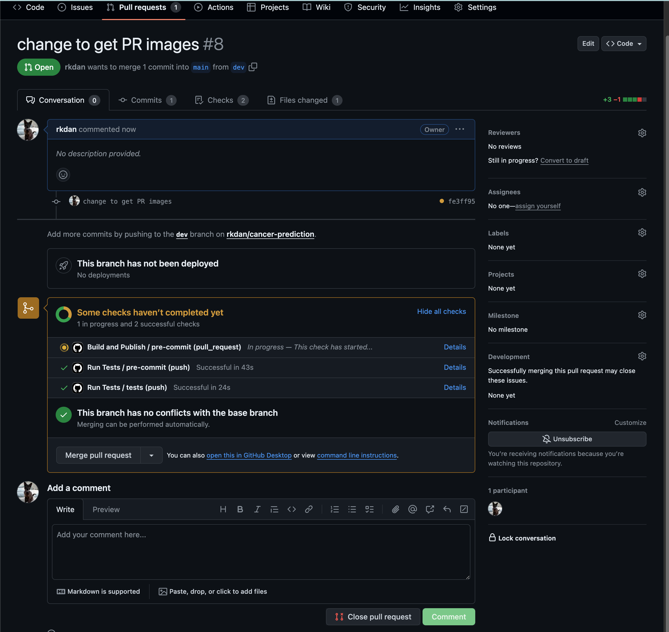Screen dimensions: 669x632
Task: Add emoji reaction to rkdan's comment
Action: 63,174
